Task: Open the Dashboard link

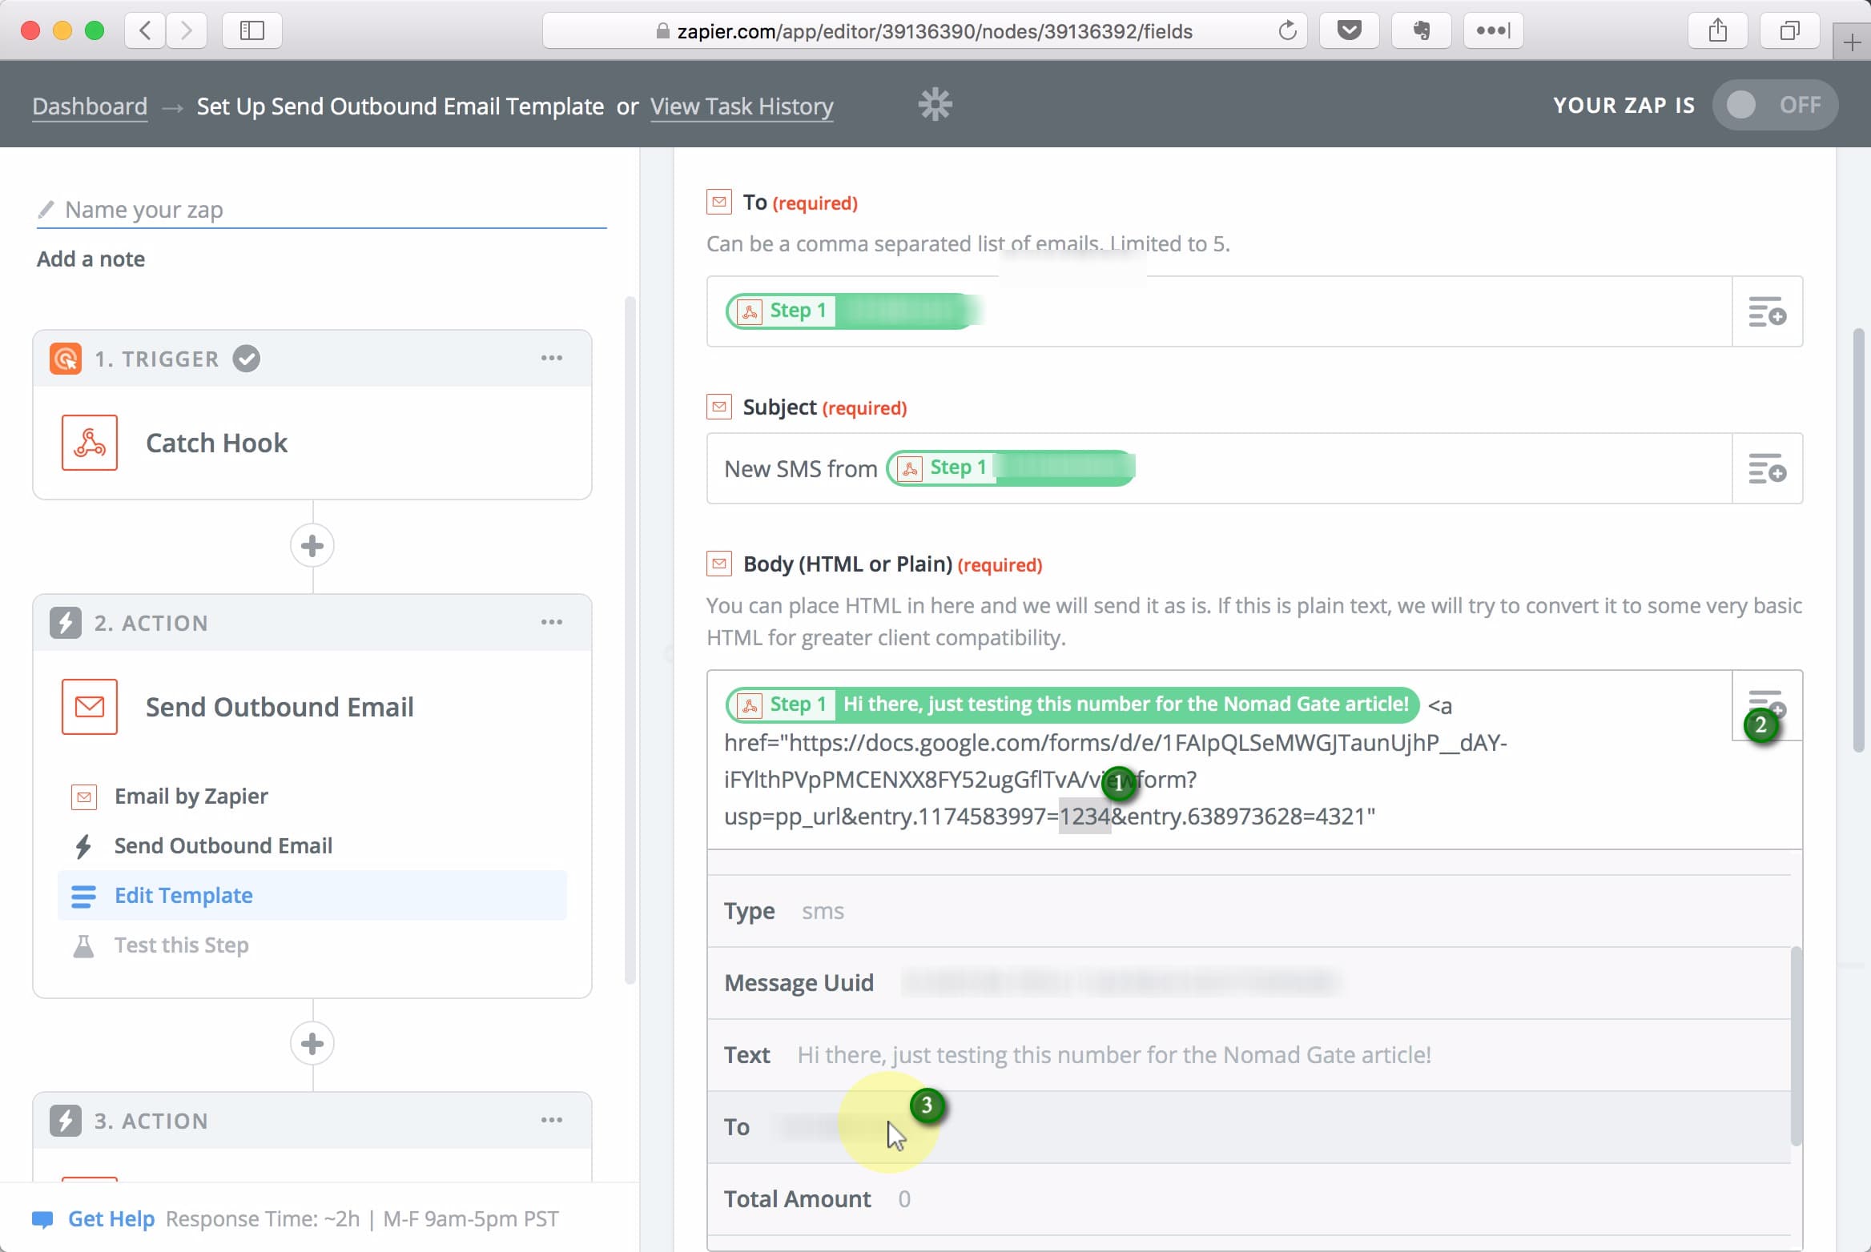Action: (90, 106)
